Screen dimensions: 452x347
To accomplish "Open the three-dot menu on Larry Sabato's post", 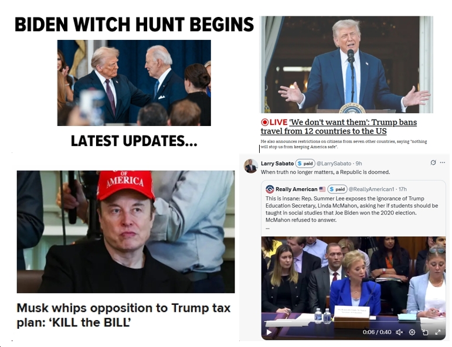I will coord(443,162).
